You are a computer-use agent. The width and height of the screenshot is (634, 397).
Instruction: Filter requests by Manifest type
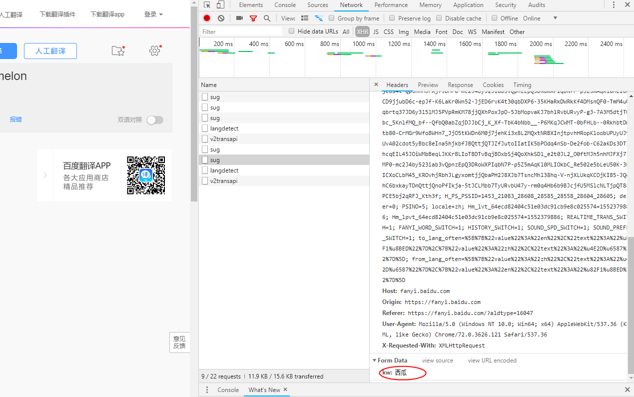(493, 31)
